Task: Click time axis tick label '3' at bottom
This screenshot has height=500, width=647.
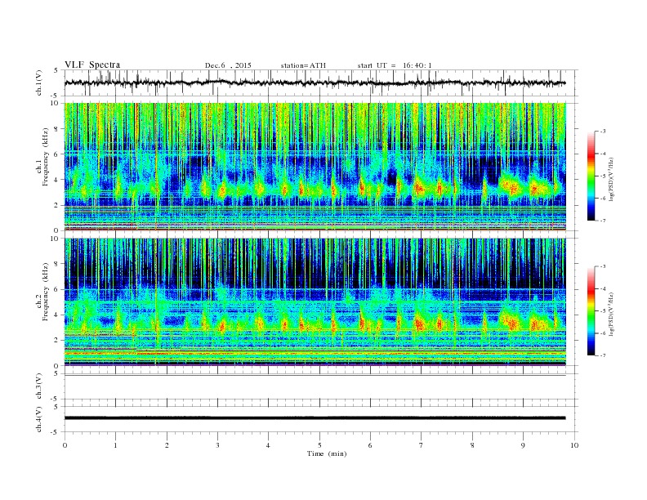Action: coord(217,445)
